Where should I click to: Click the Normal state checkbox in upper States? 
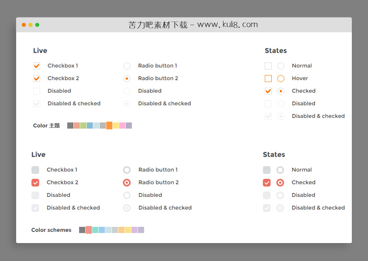click(x=268, y=66)
